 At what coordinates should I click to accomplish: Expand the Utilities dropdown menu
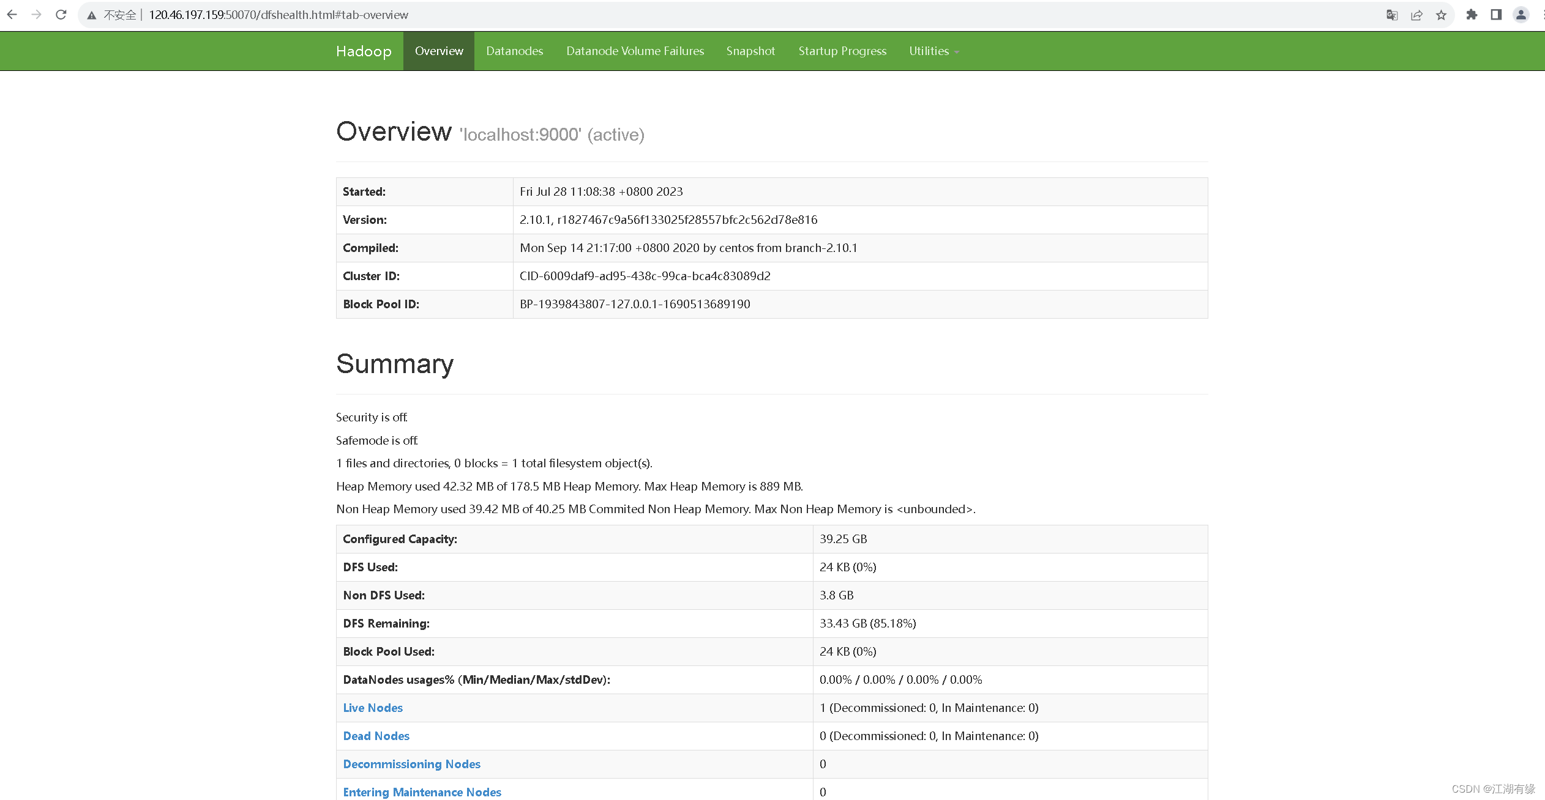tap(933, 51)
